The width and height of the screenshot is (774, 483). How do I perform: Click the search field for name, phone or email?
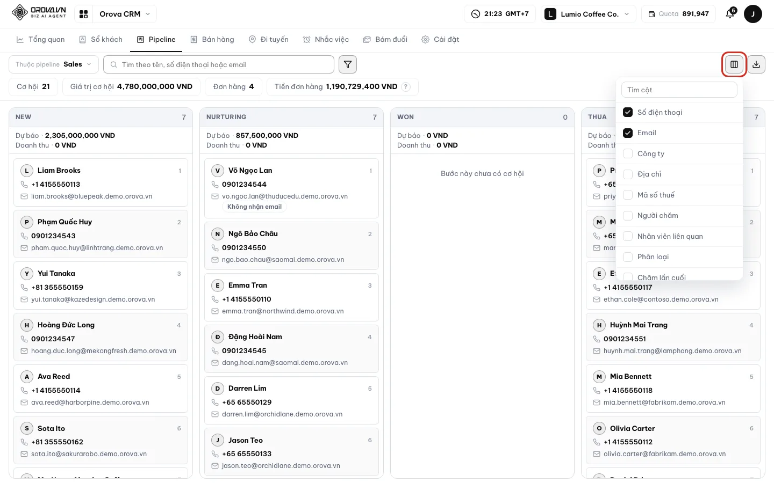click(x=219, y=64)
